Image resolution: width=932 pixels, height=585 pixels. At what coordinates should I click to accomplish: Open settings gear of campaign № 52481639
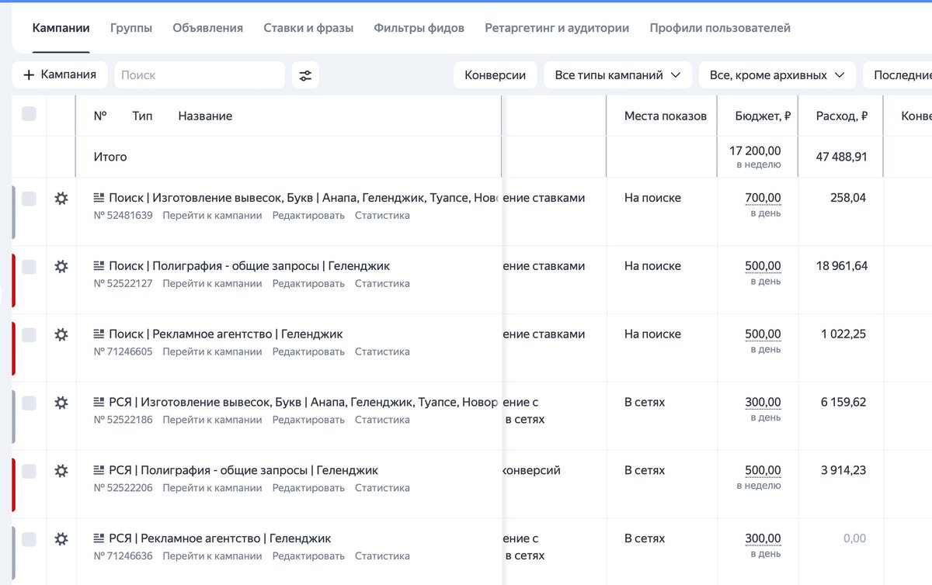(x=61, y=198)
